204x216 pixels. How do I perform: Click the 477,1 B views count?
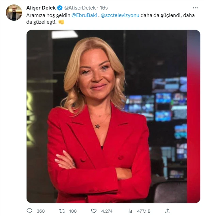click(x=144, y=211)
